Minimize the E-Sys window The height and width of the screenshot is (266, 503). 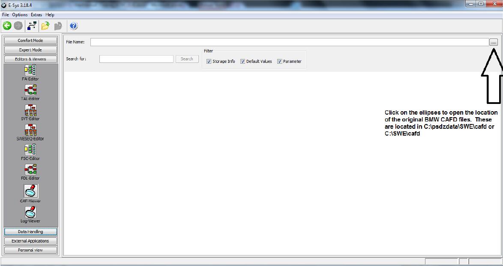click(x=471, y=4)
